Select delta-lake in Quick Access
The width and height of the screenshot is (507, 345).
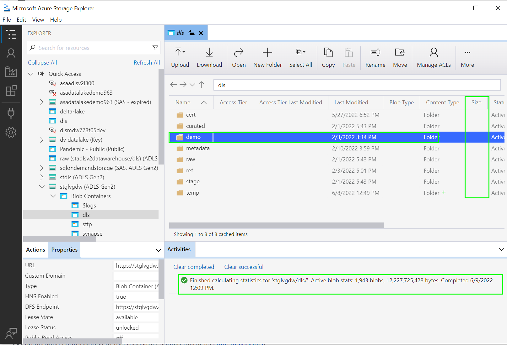[72, 112]
